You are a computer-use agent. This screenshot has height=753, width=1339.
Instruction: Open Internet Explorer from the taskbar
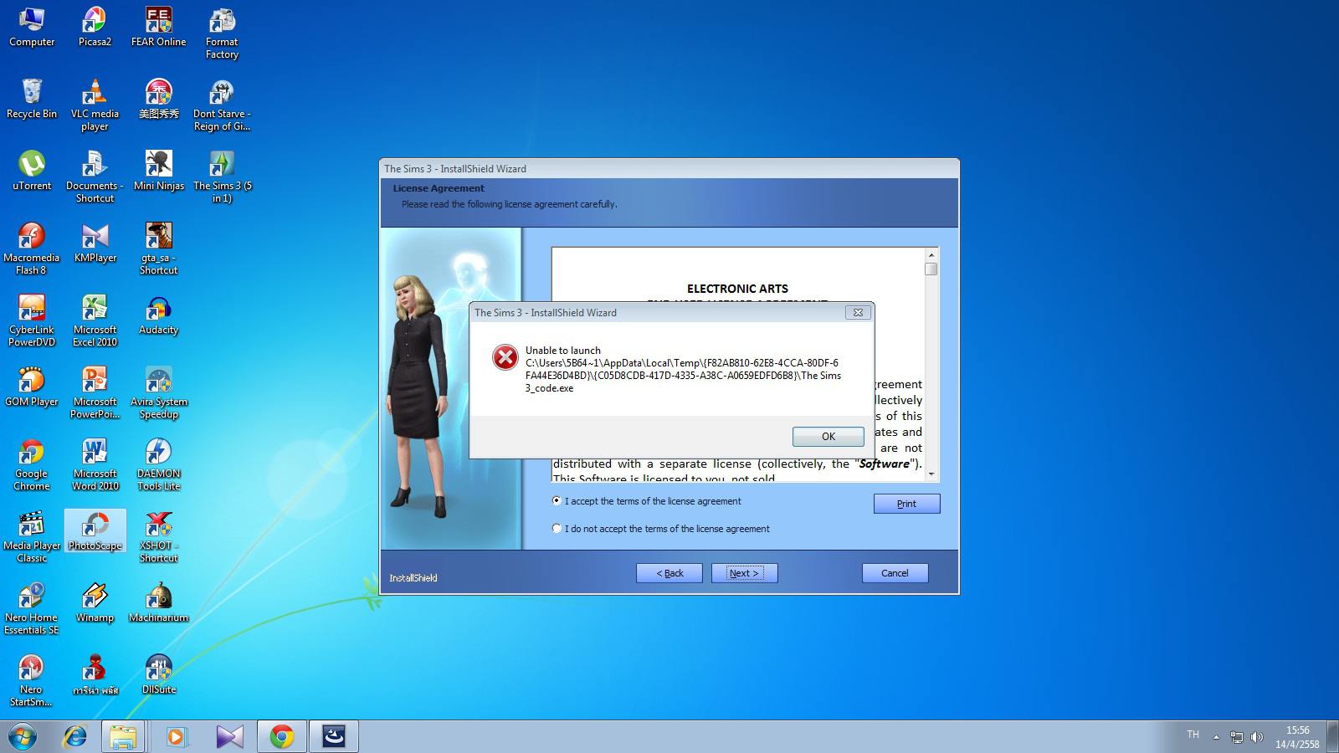pos(75,736)
